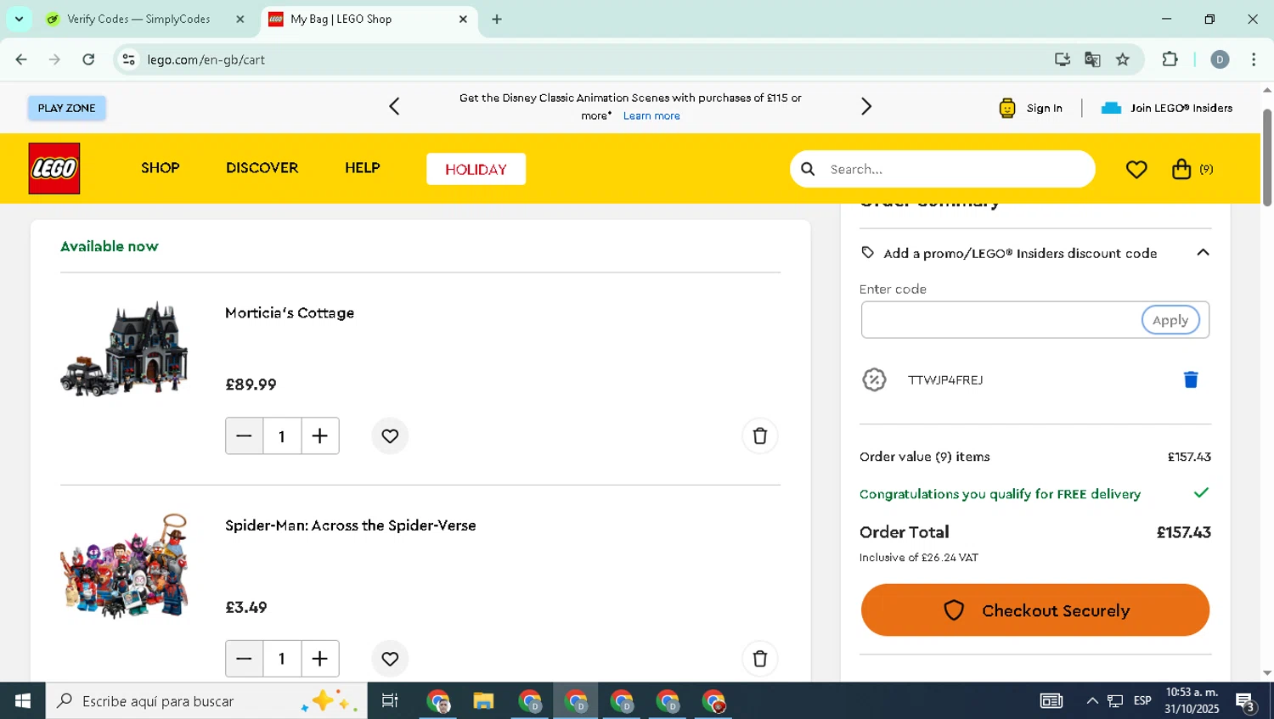This screenshot has height=719, width=1274.
Task: Open a new browser tab
Action: click(497, 19)
